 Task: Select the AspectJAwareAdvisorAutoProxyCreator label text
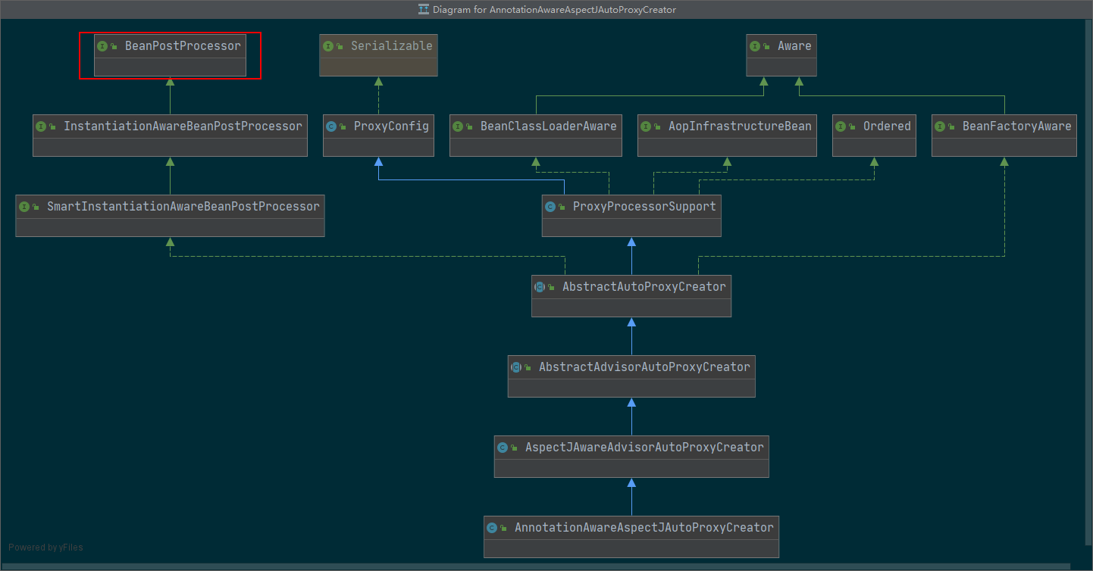coord(644,448)
